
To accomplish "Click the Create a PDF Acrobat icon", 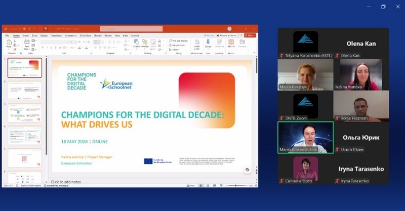I will coord(197,45).
